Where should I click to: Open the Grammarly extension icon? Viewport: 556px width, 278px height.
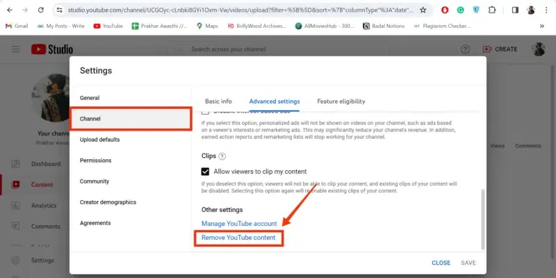[460, 10]
